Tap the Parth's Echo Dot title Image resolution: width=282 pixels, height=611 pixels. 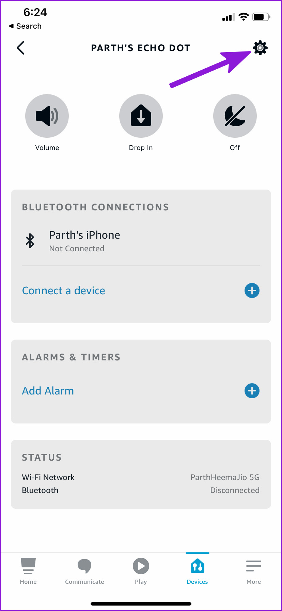141,48
